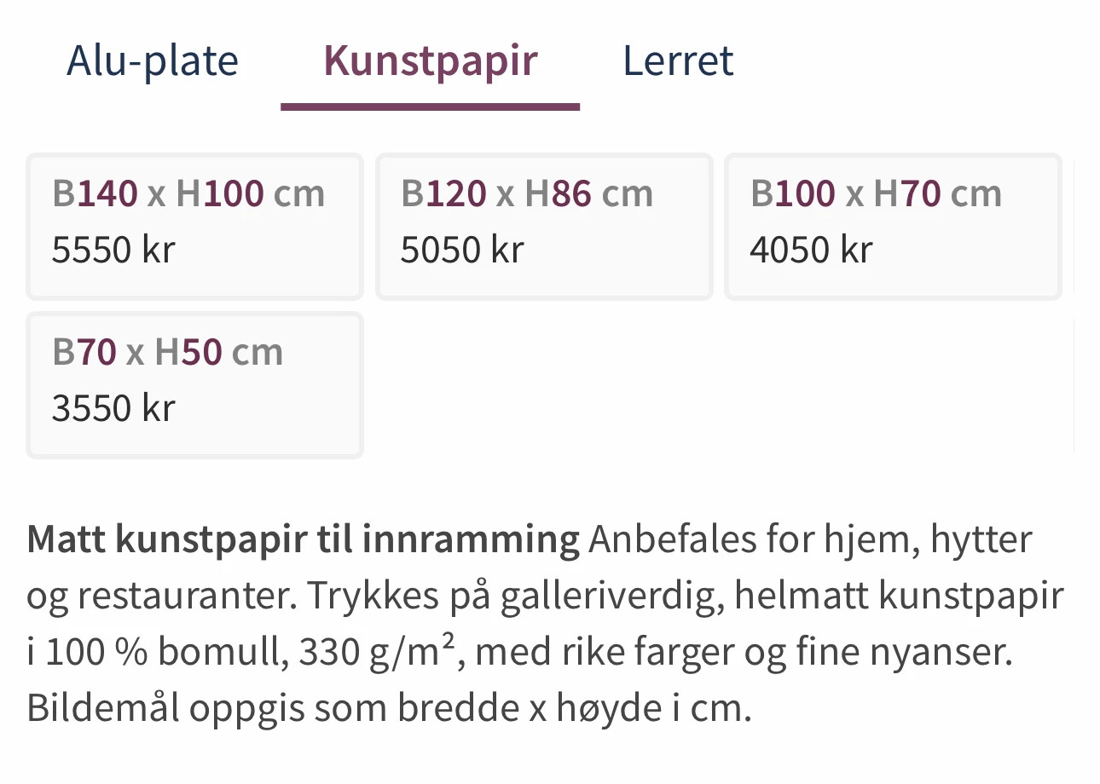Select the 4050 kr price text
Image resolution: width=1100 pixels, height=784 pixels.
point(812,251)
